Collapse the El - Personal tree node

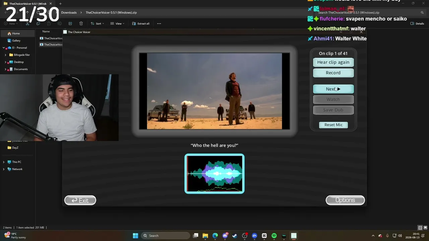coord(4,48)
